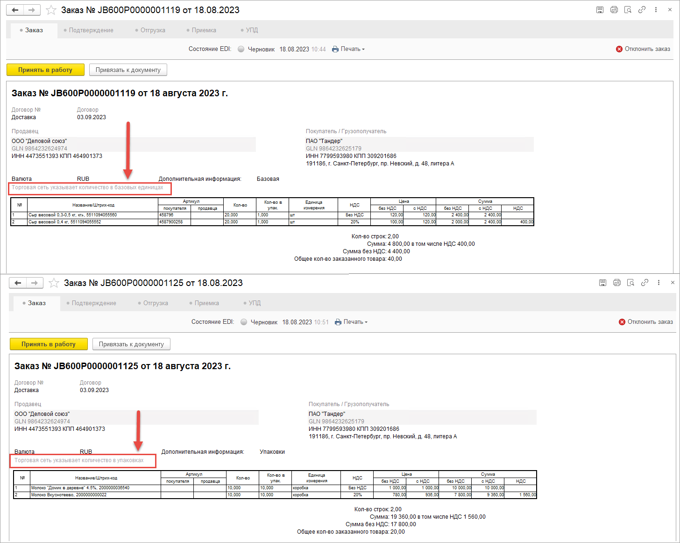Screen dimensions: 680x543
Task: Go back using arrow in order 1125 window
Action: 18,283
